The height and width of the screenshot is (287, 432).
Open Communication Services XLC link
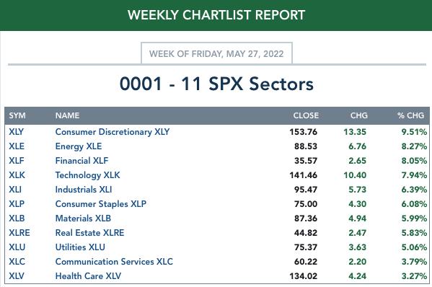[x=114, y=262]
